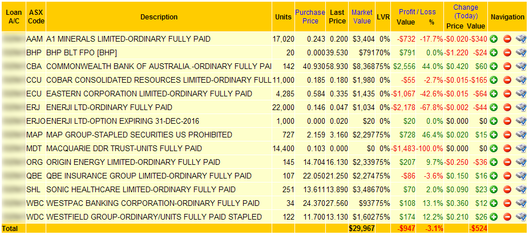Screen dimensions: 529x235
Task: Click the red minus icon for MAP
Action: (507, 135)
